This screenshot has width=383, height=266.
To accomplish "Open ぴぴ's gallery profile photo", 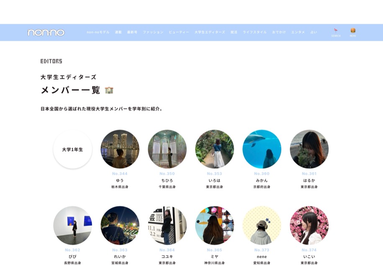I will 72,225.
